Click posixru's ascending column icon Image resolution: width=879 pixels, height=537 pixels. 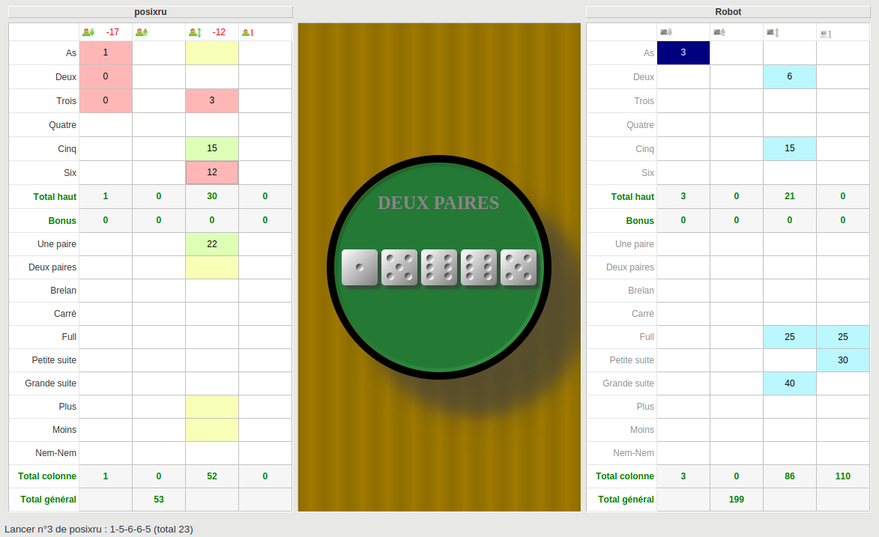[x=142, y=32]
